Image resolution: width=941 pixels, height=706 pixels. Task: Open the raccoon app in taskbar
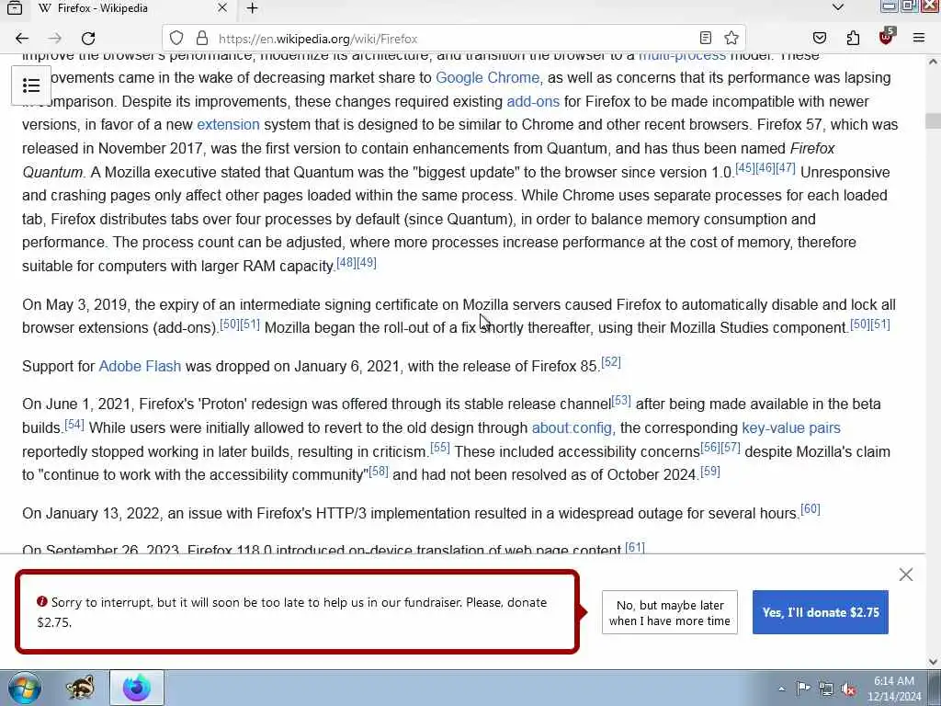coord(80,688)
